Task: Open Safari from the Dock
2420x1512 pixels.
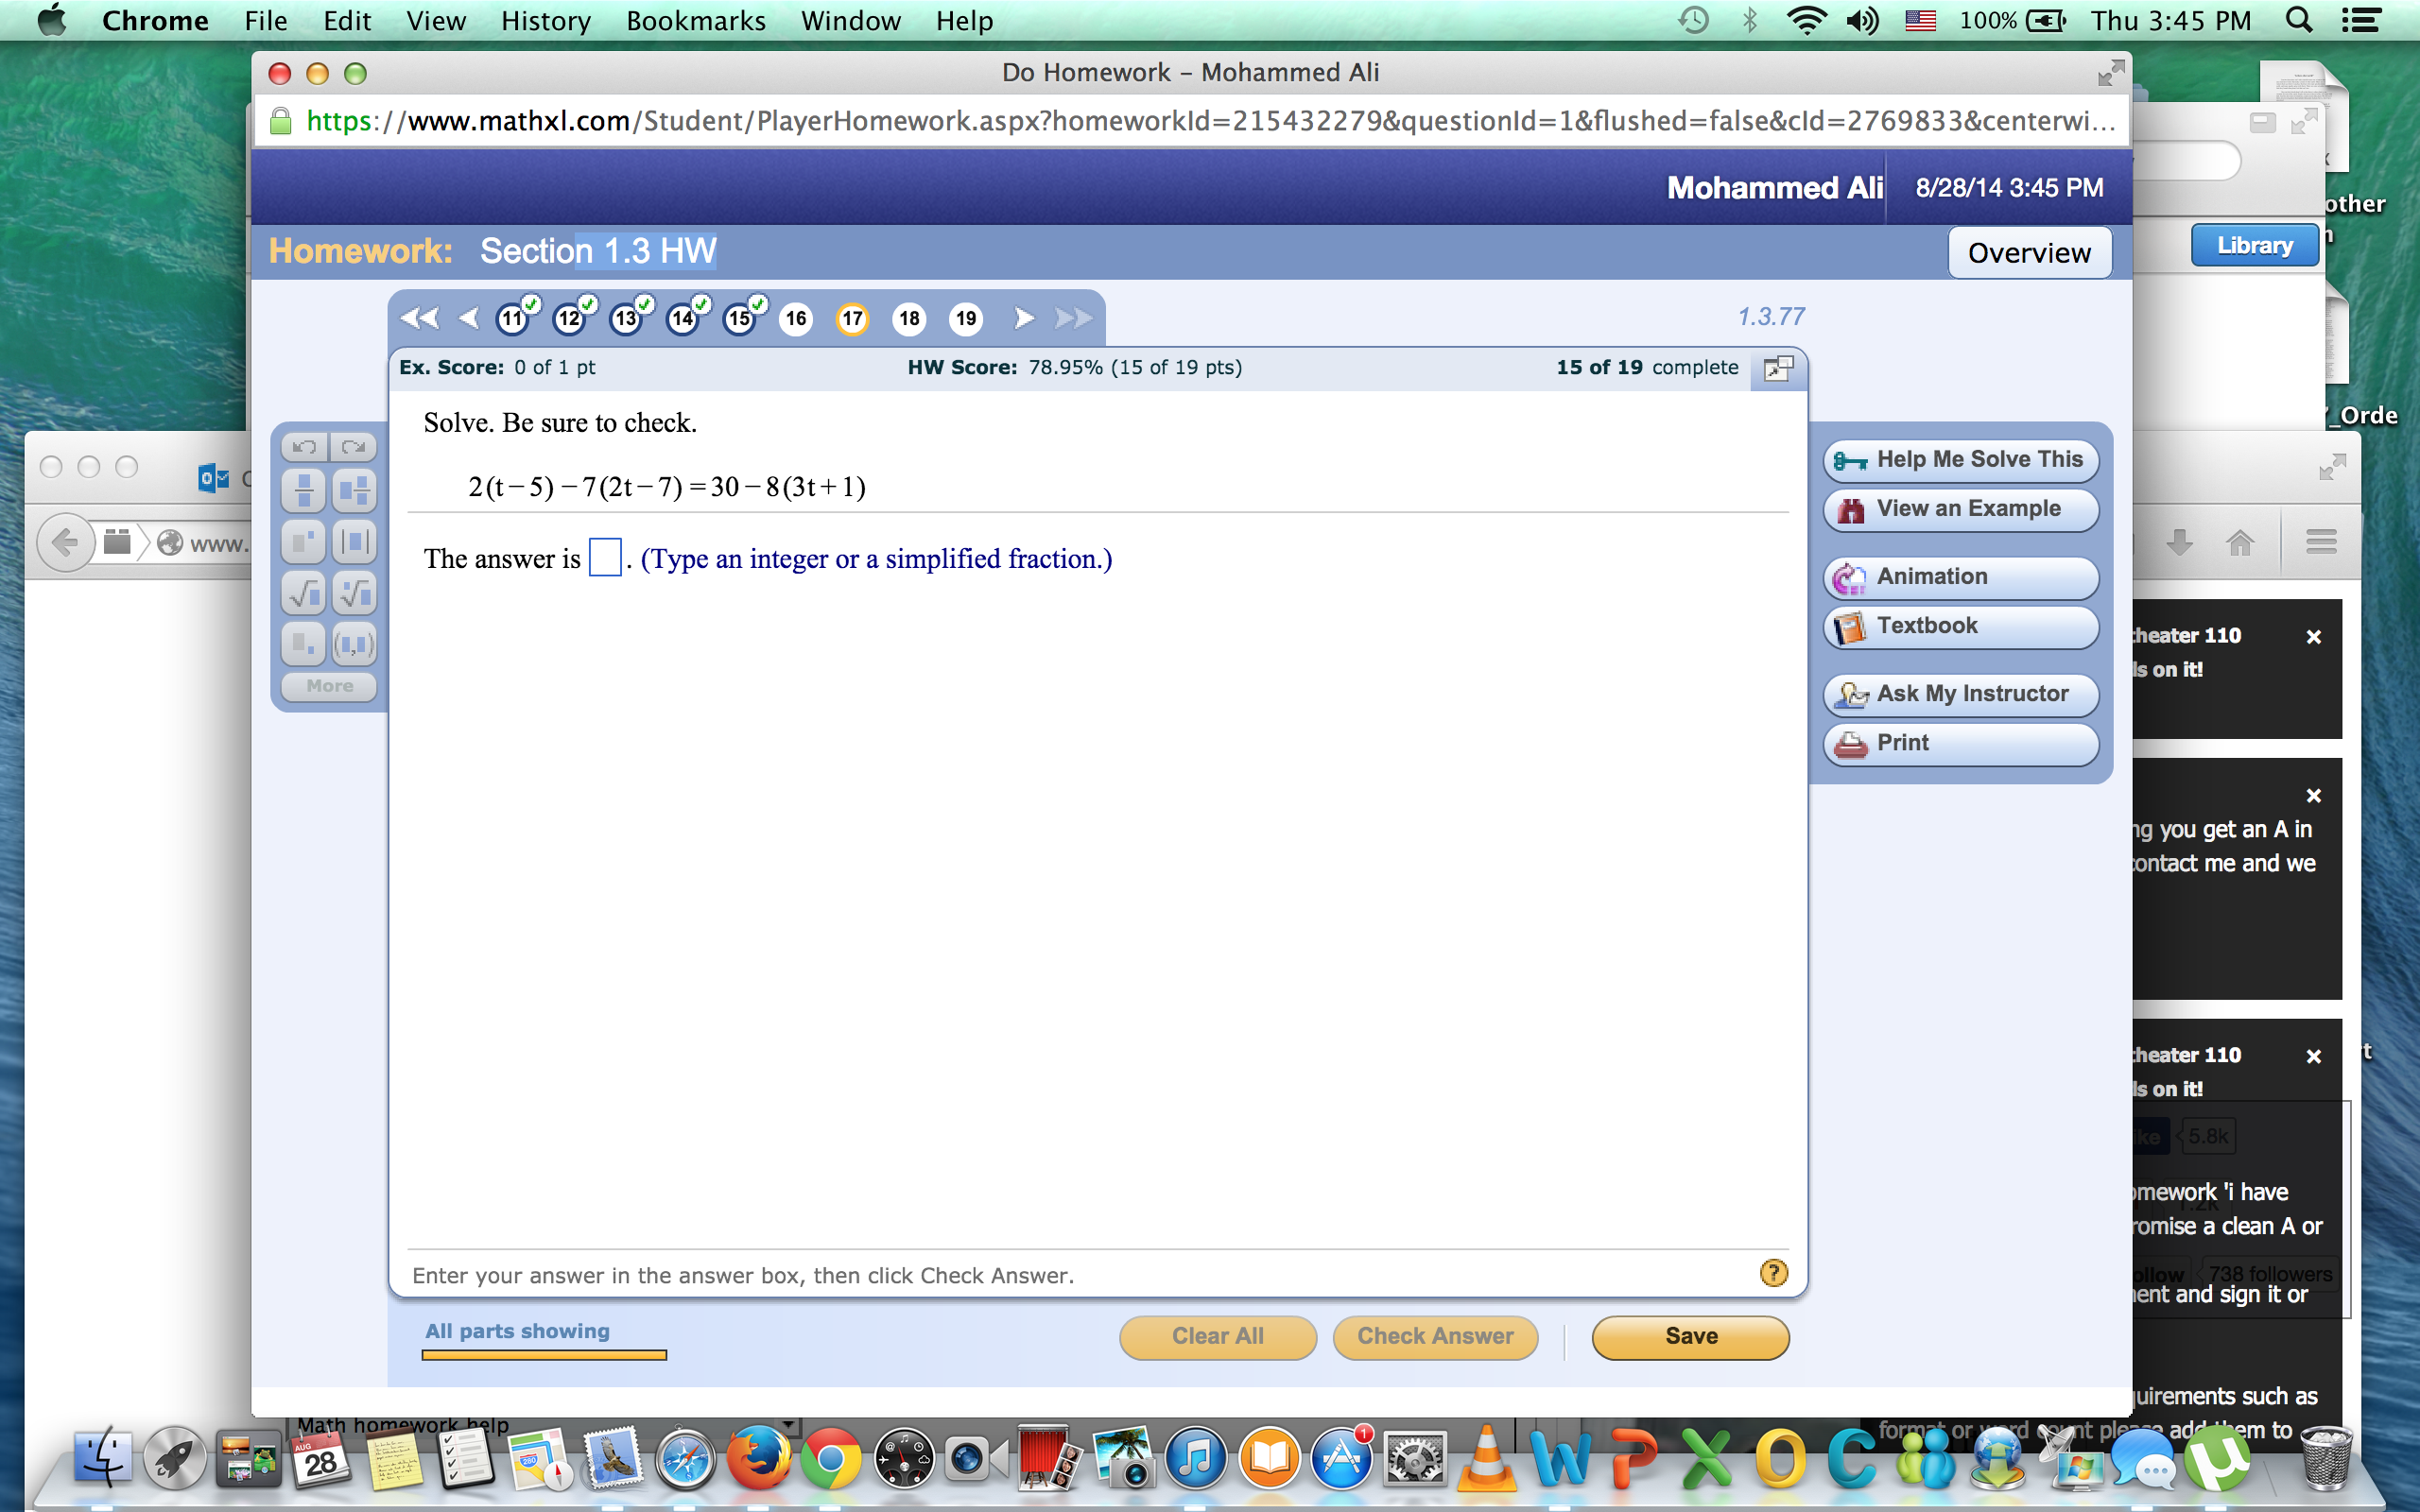Action: click(685, 1460)
